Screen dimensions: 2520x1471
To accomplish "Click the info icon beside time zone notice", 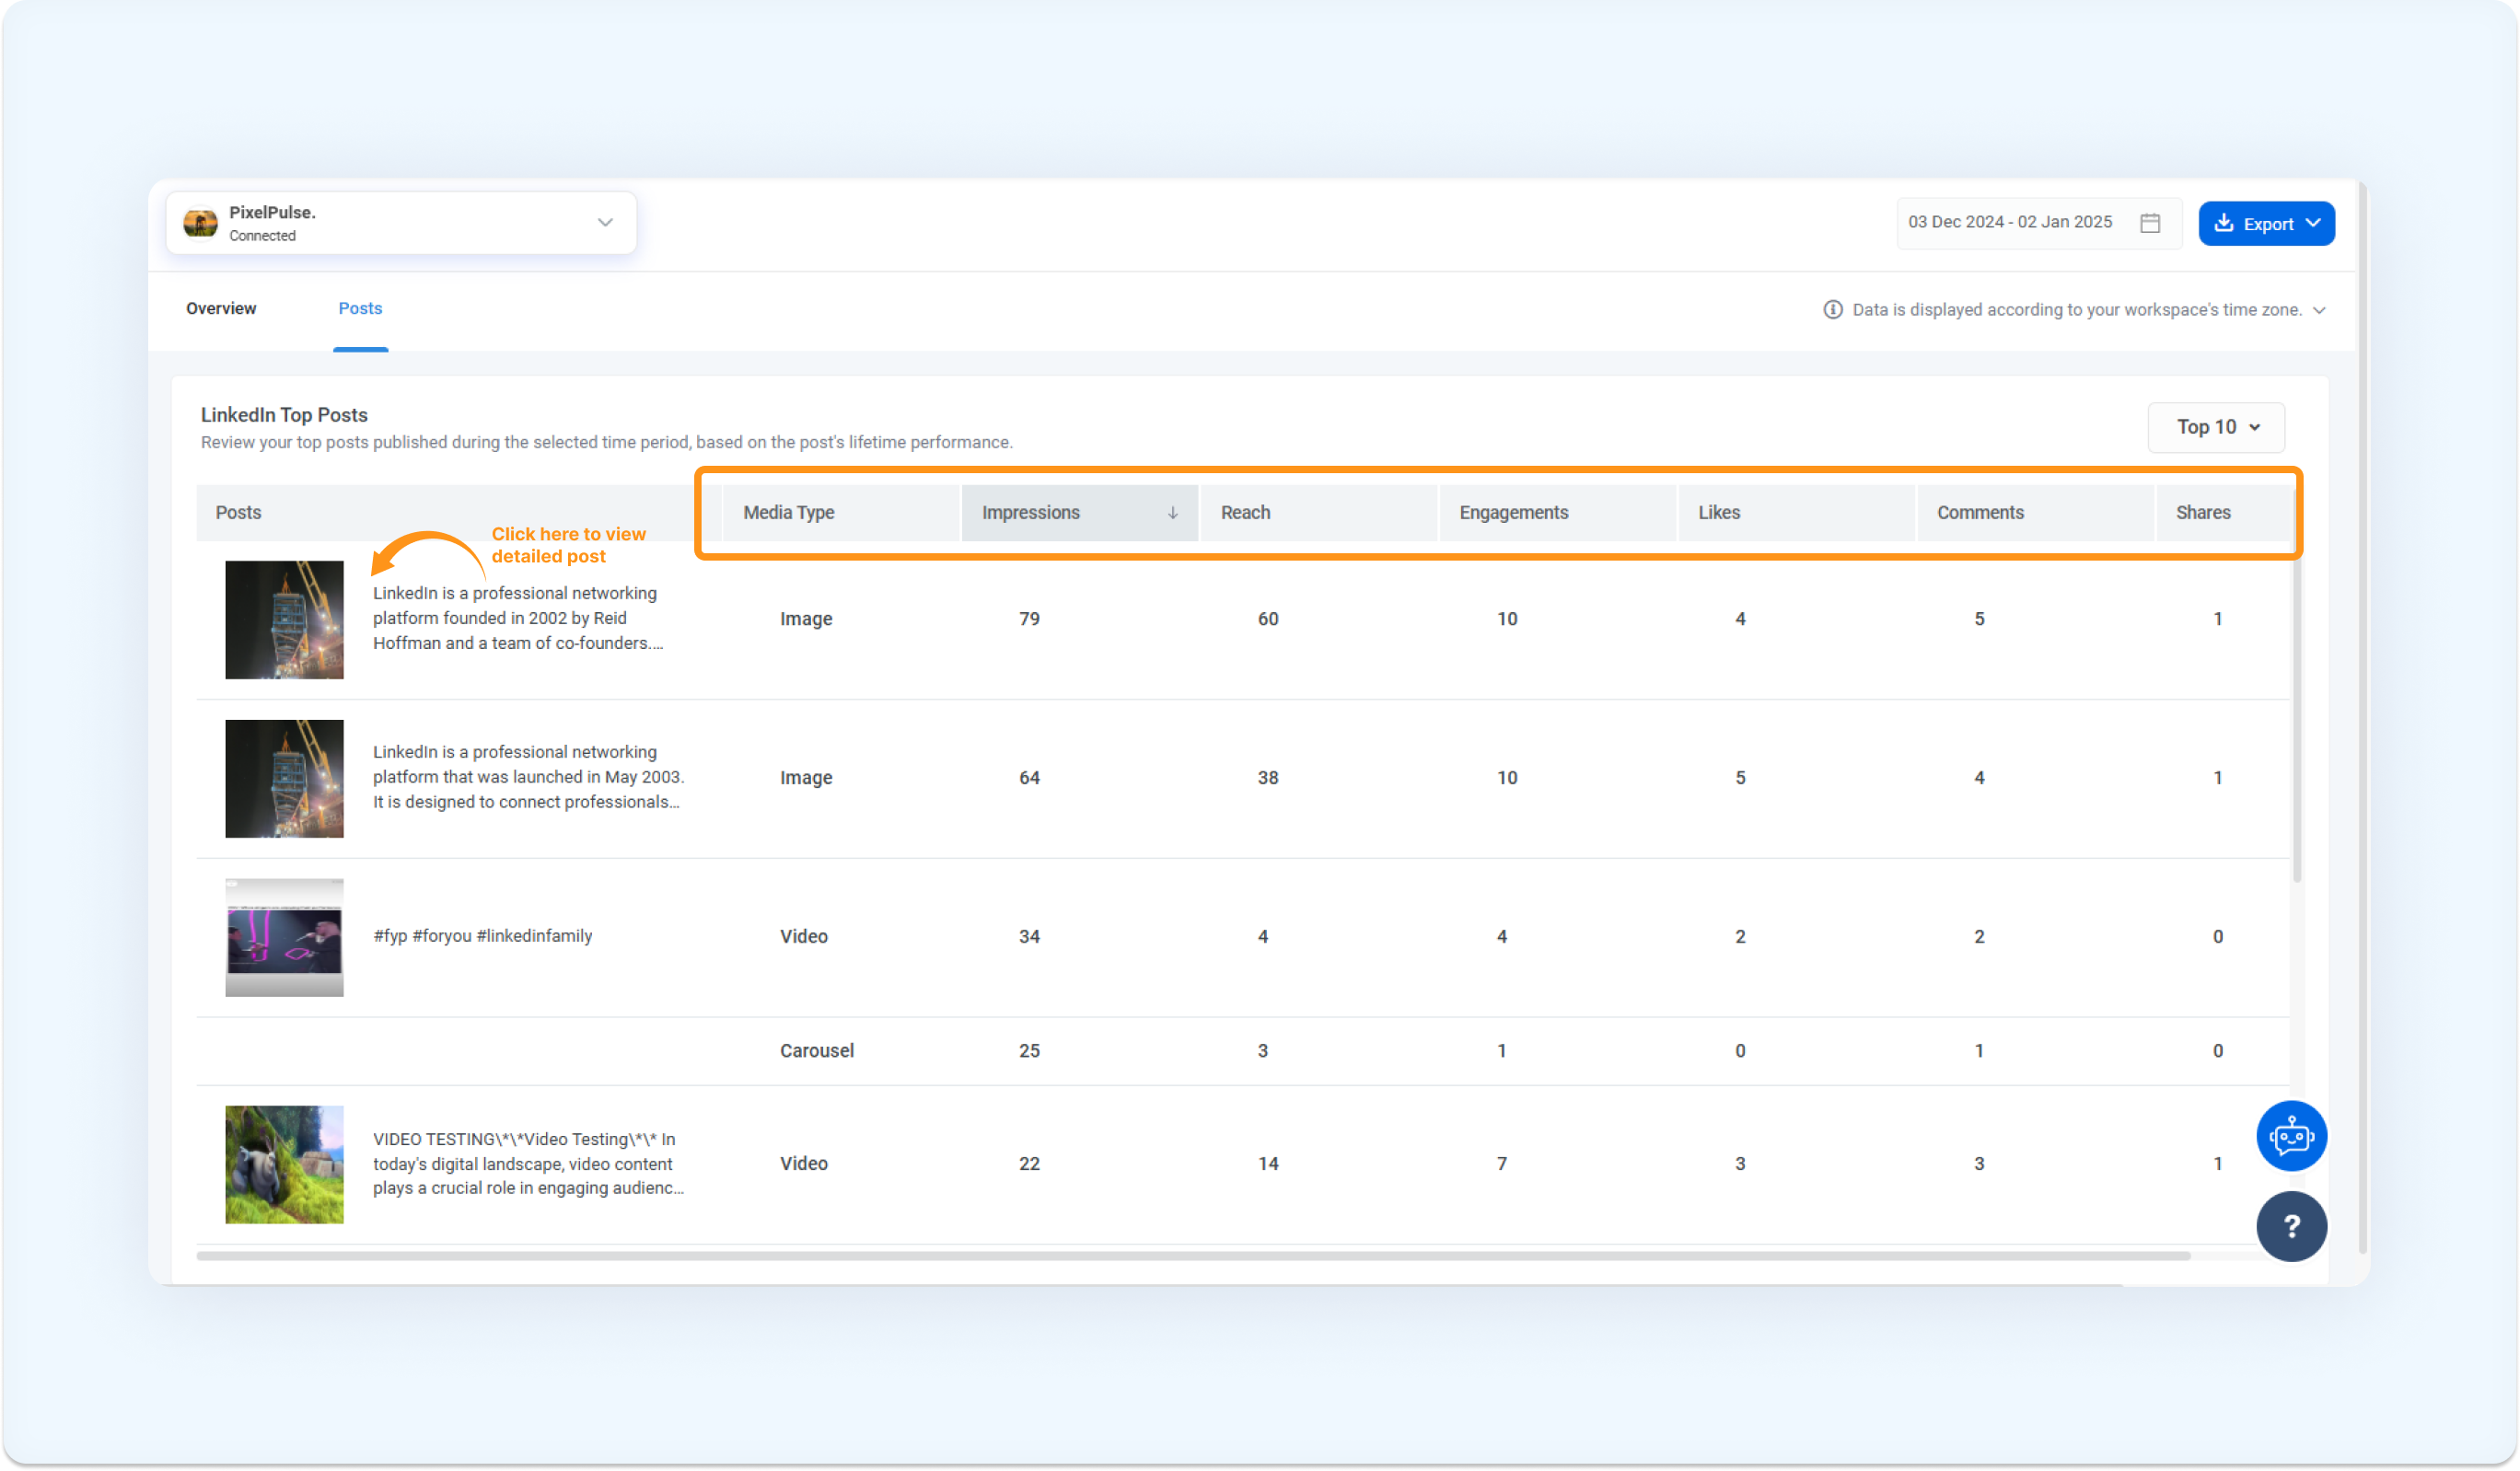I will (1832, 310).
